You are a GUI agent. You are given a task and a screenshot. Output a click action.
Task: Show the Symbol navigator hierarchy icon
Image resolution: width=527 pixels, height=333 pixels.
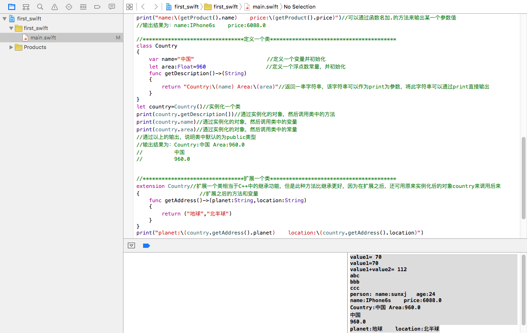[26, 7]
